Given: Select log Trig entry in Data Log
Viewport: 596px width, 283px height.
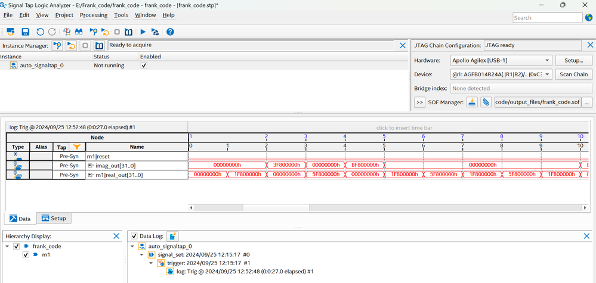Looking at the screenshot, I should (x=245, y=272).
